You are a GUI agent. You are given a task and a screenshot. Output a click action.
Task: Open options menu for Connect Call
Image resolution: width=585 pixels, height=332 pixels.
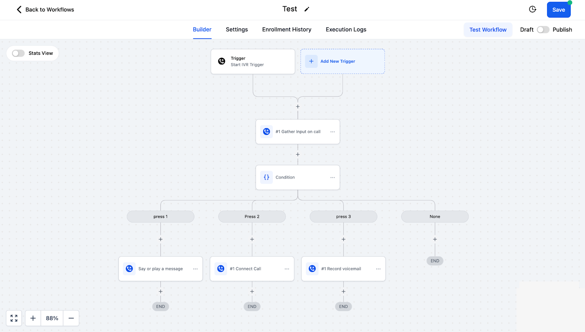(x=287, y=269)
